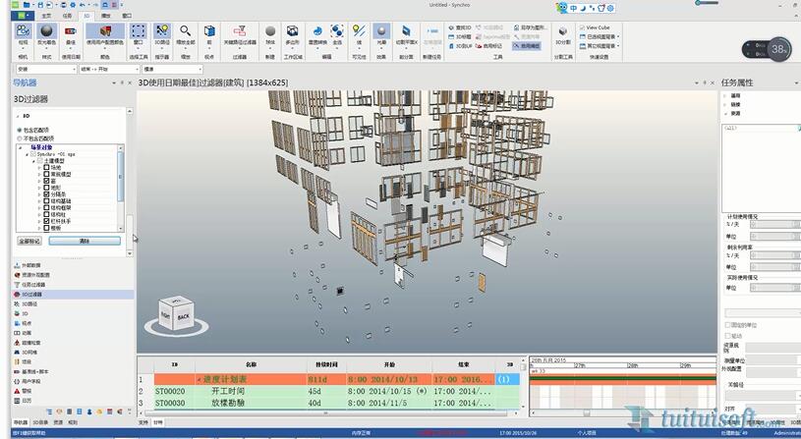Switch to the 任务 ribbon tab
The image size is (801, 439).
(x=66, y=17)
